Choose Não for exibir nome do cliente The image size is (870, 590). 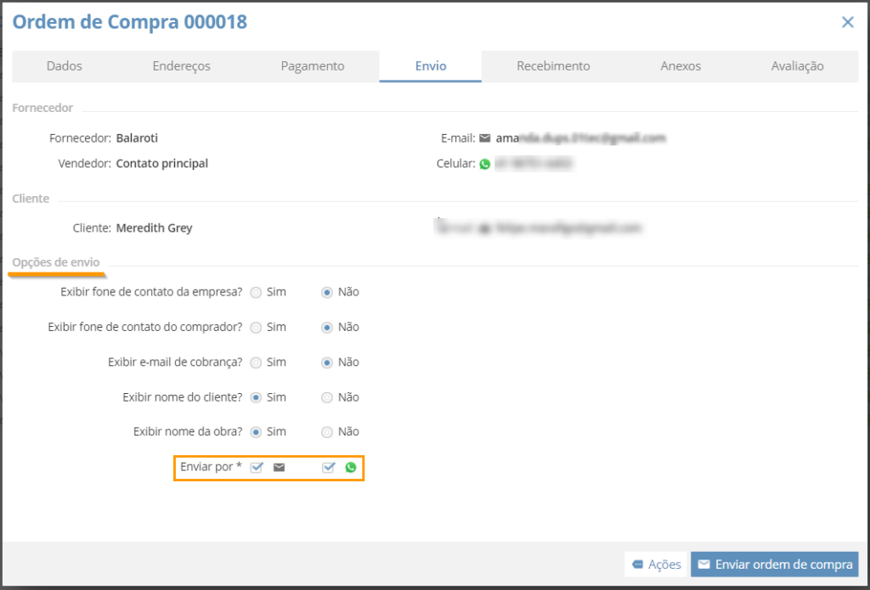click(327, 397)
